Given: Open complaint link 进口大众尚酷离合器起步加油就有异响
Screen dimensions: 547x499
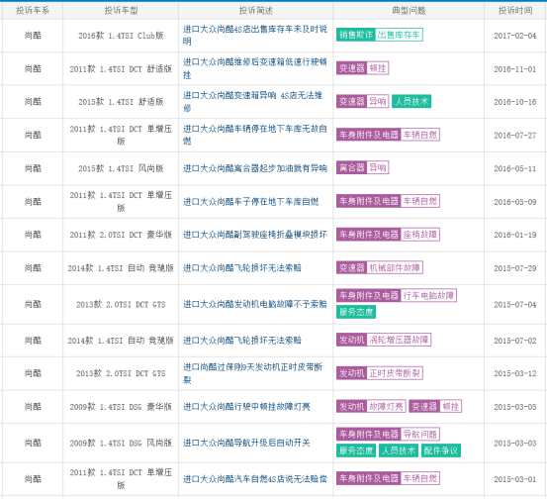Looking at the screenshot, I should 255,168.
